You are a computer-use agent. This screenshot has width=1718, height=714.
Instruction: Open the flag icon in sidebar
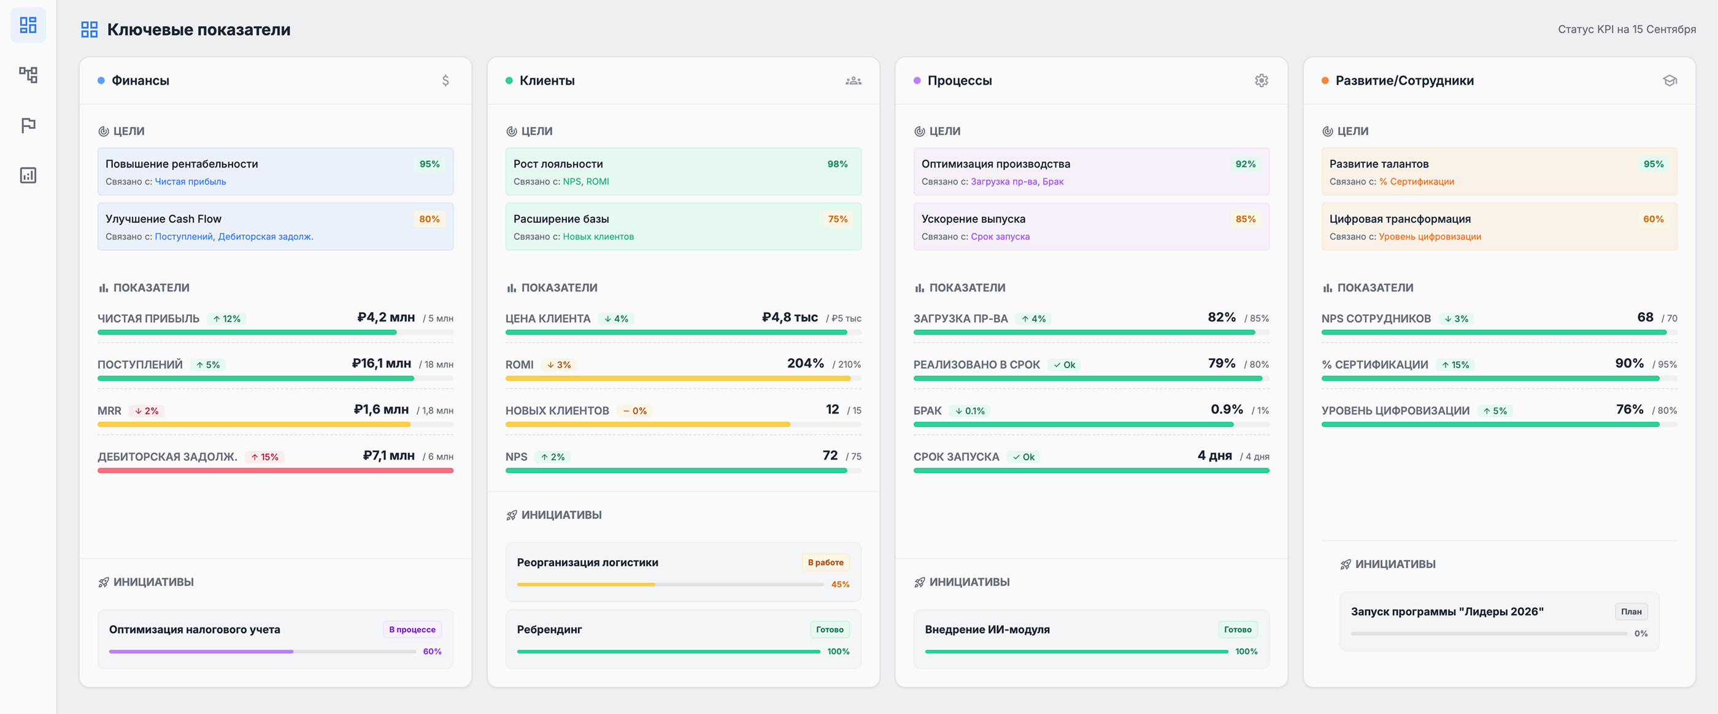click(x=28, y=125)
